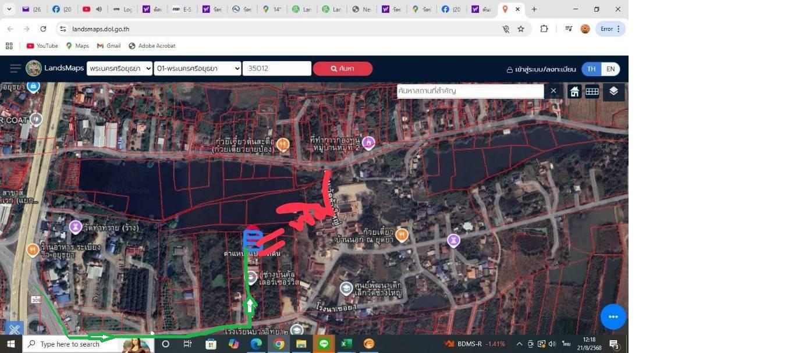This screenshot has width=795, height=353.
Task: Switch language to EN
Action: pyautogui.click(x=611, y=69)
